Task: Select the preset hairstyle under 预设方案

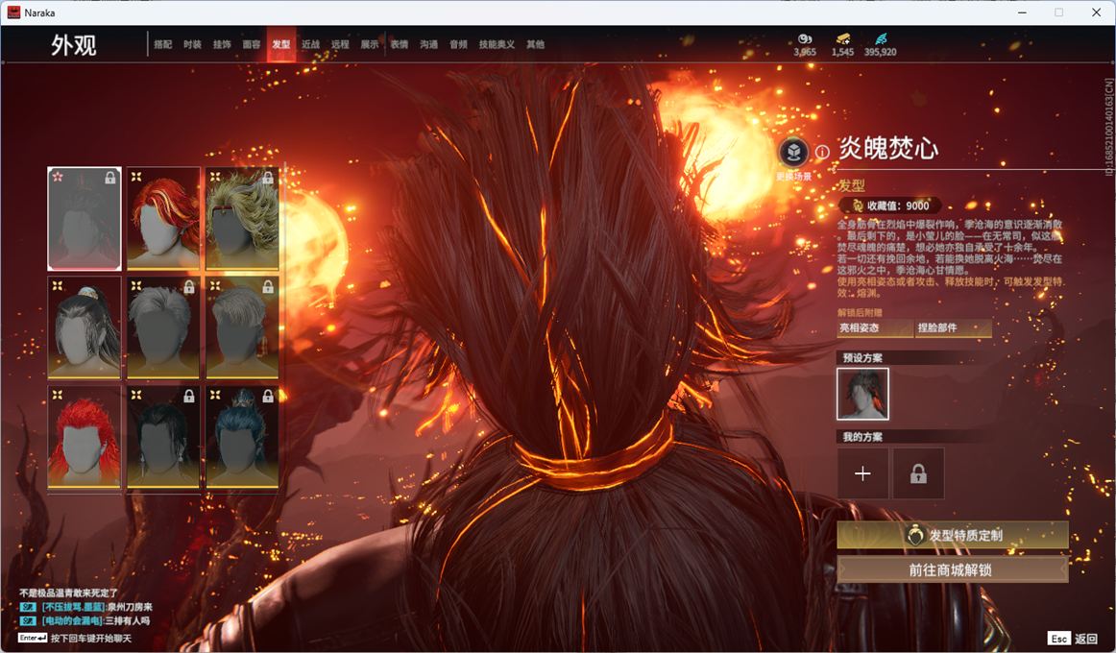Action: click(x=862, y=394)
